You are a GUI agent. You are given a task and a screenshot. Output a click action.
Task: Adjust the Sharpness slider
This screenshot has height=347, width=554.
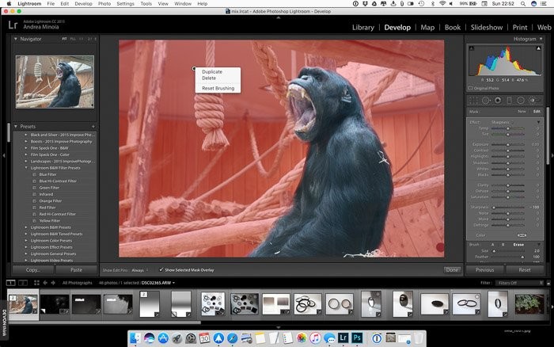click(508, 208)
